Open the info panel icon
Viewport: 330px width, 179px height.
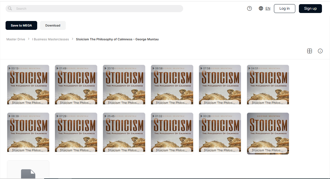pos(320,51)
